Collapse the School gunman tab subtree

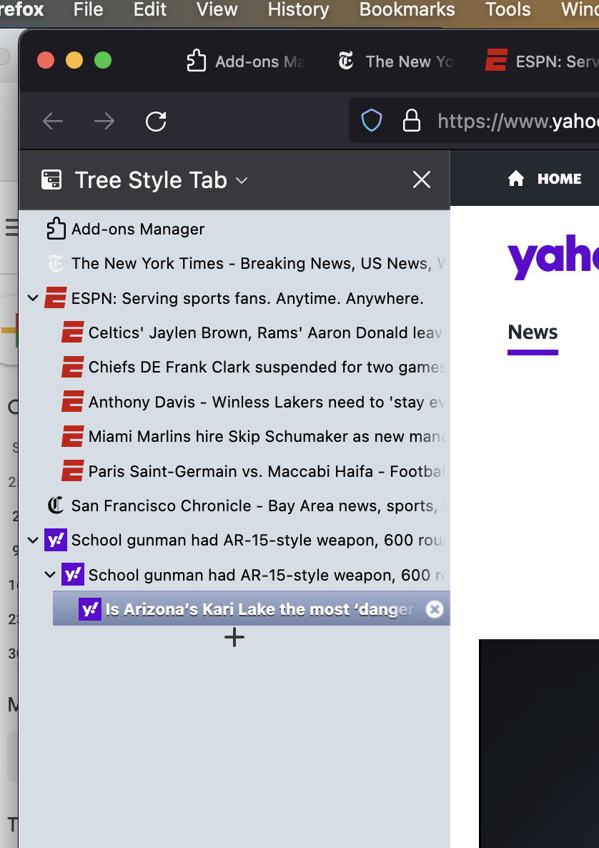32,540
